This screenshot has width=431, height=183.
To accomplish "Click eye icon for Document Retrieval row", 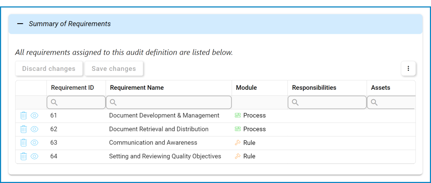I will click(x=34, y=129).
